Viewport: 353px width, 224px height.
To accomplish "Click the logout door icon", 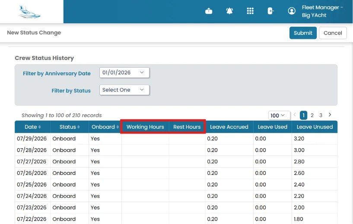I will pyautogui.click(x=270, y=11).
